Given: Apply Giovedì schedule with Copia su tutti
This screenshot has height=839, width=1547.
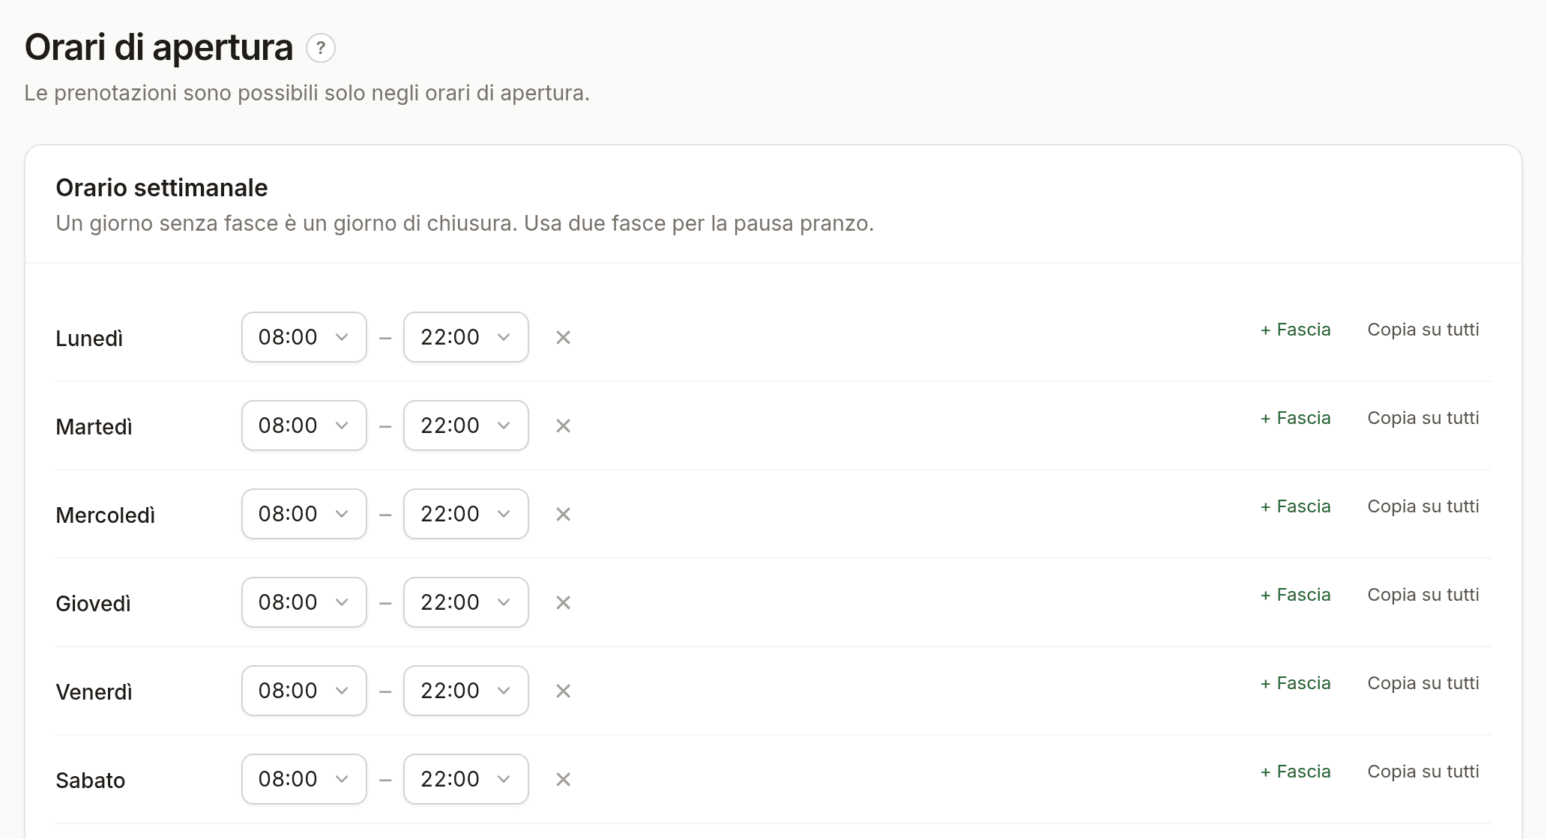Looking at the screenshot, I should coord(1423,595).
